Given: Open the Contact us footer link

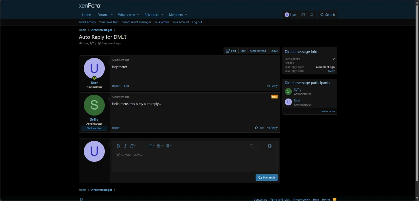Looking at the screenshot, I should [260, 199].
